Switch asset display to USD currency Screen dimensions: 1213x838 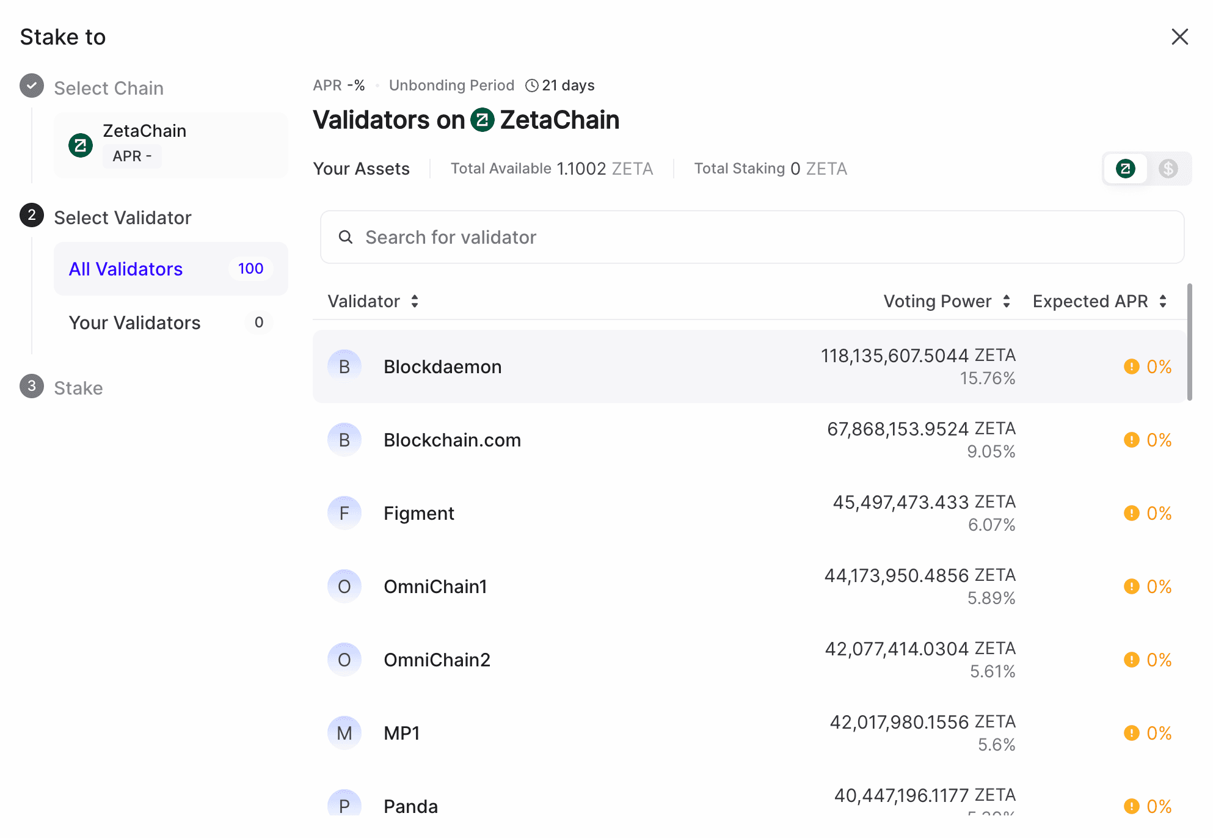pyautogui.click(x=1168, y=169)
